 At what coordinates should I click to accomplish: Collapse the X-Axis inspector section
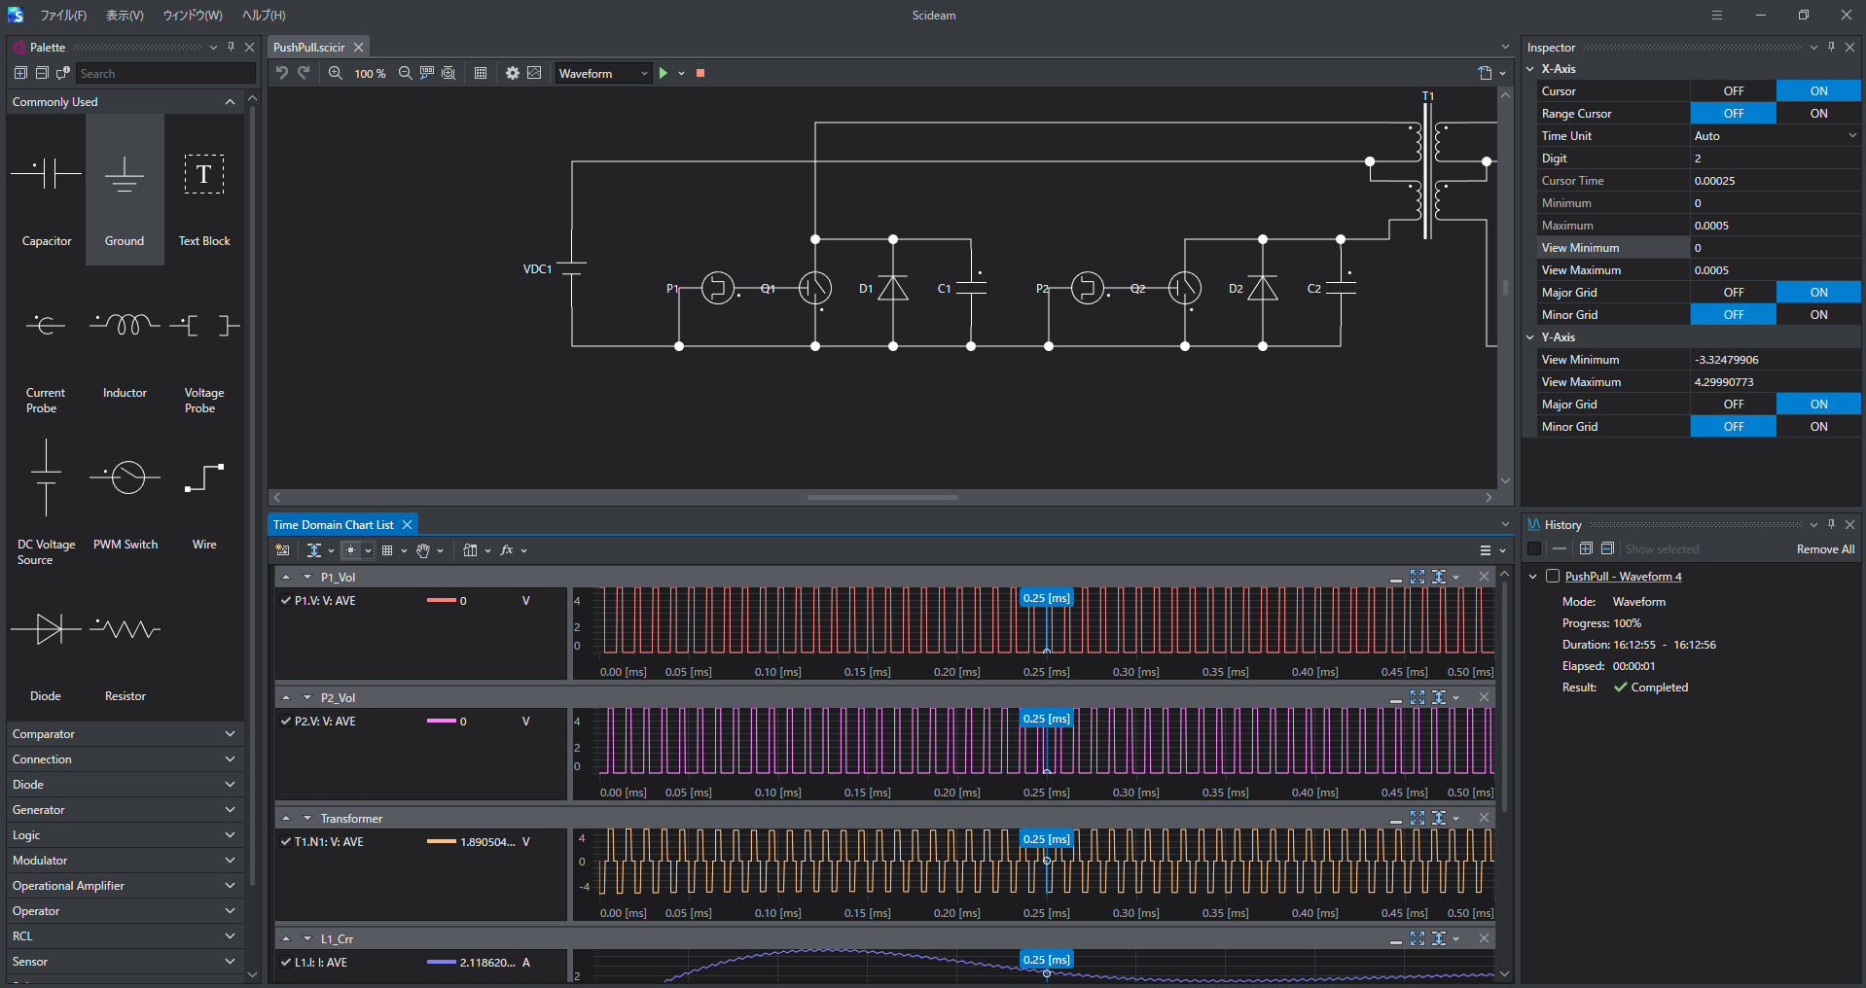coord(1530,69)
